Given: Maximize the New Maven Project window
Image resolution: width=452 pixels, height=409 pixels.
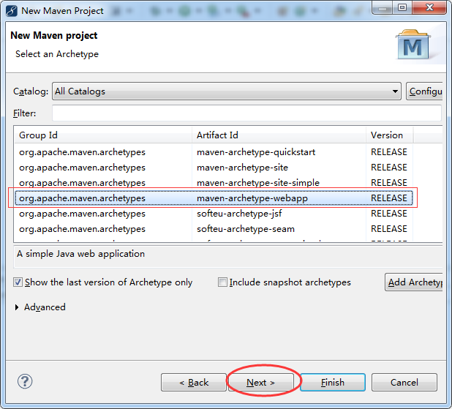Looking at the screenshot, I should pos(402,7).
